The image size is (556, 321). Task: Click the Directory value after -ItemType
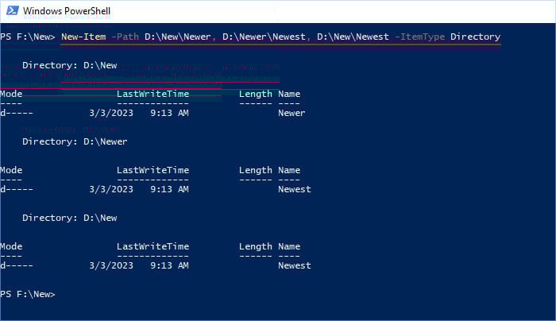[x=476, y=37]
